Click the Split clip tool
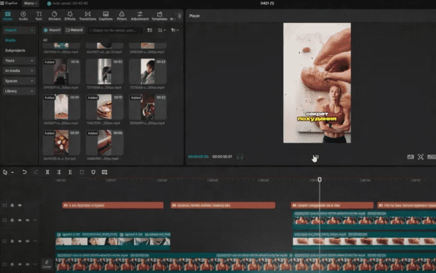 tap(48, 172)
